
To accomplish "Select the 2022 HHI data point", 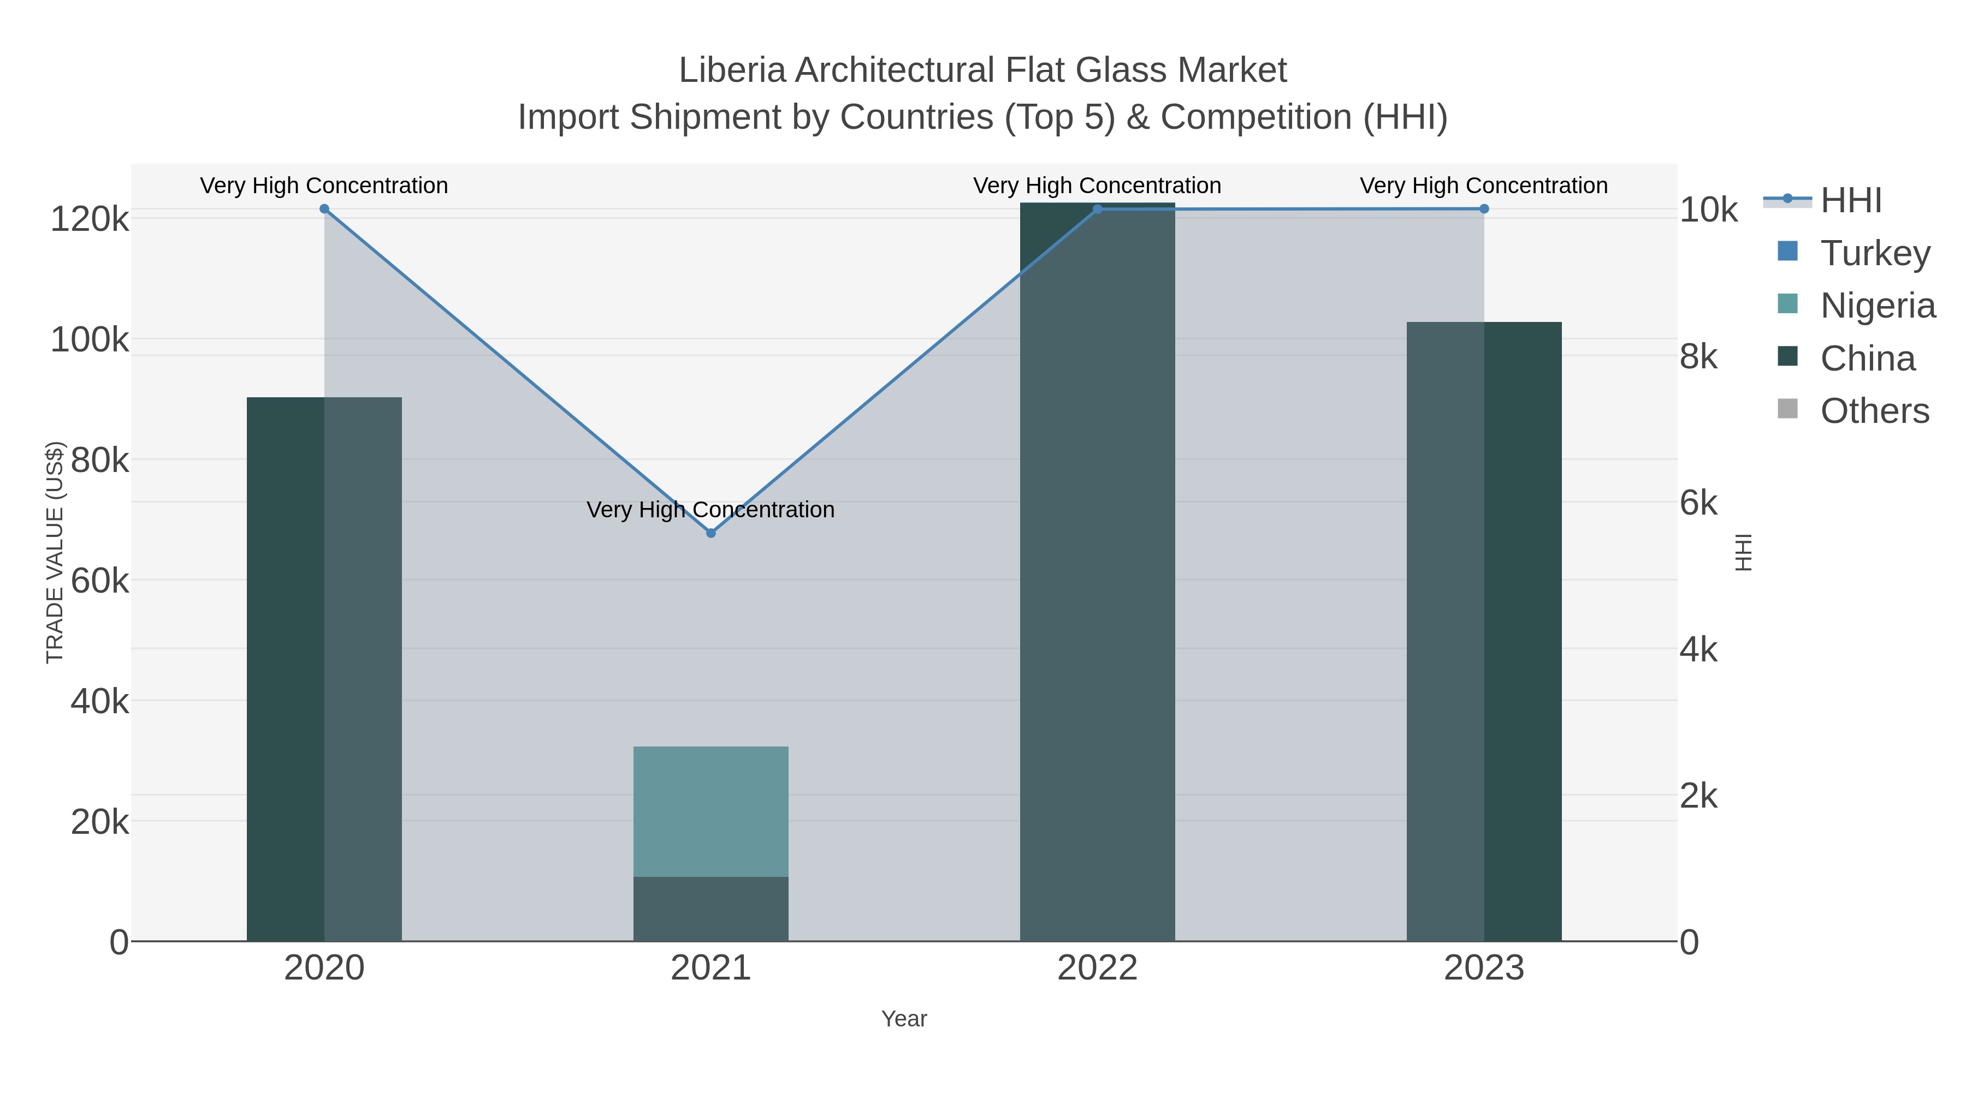I will point(1098,209).
